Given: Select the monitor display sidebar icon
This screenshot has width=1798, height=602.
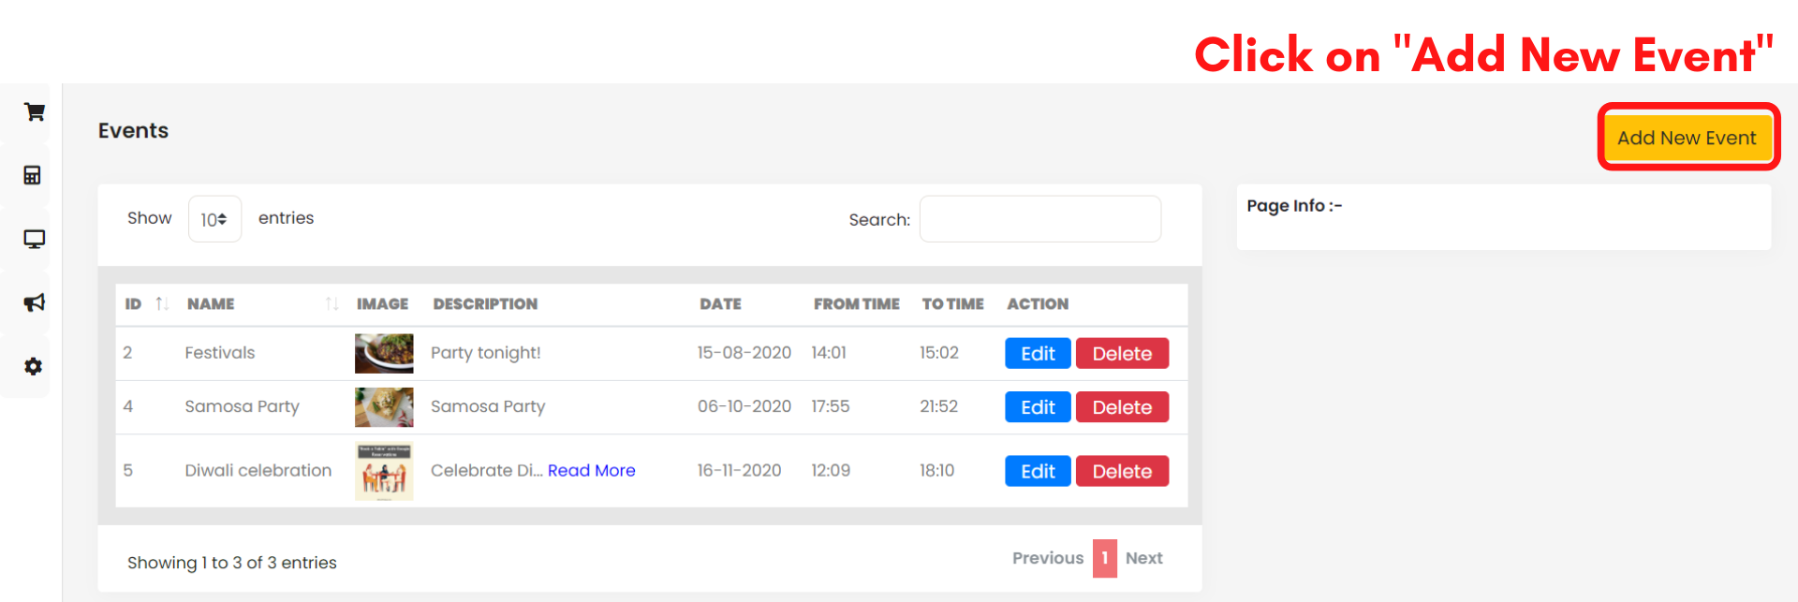Looking at the screenshot, I should tap(35, 239).
